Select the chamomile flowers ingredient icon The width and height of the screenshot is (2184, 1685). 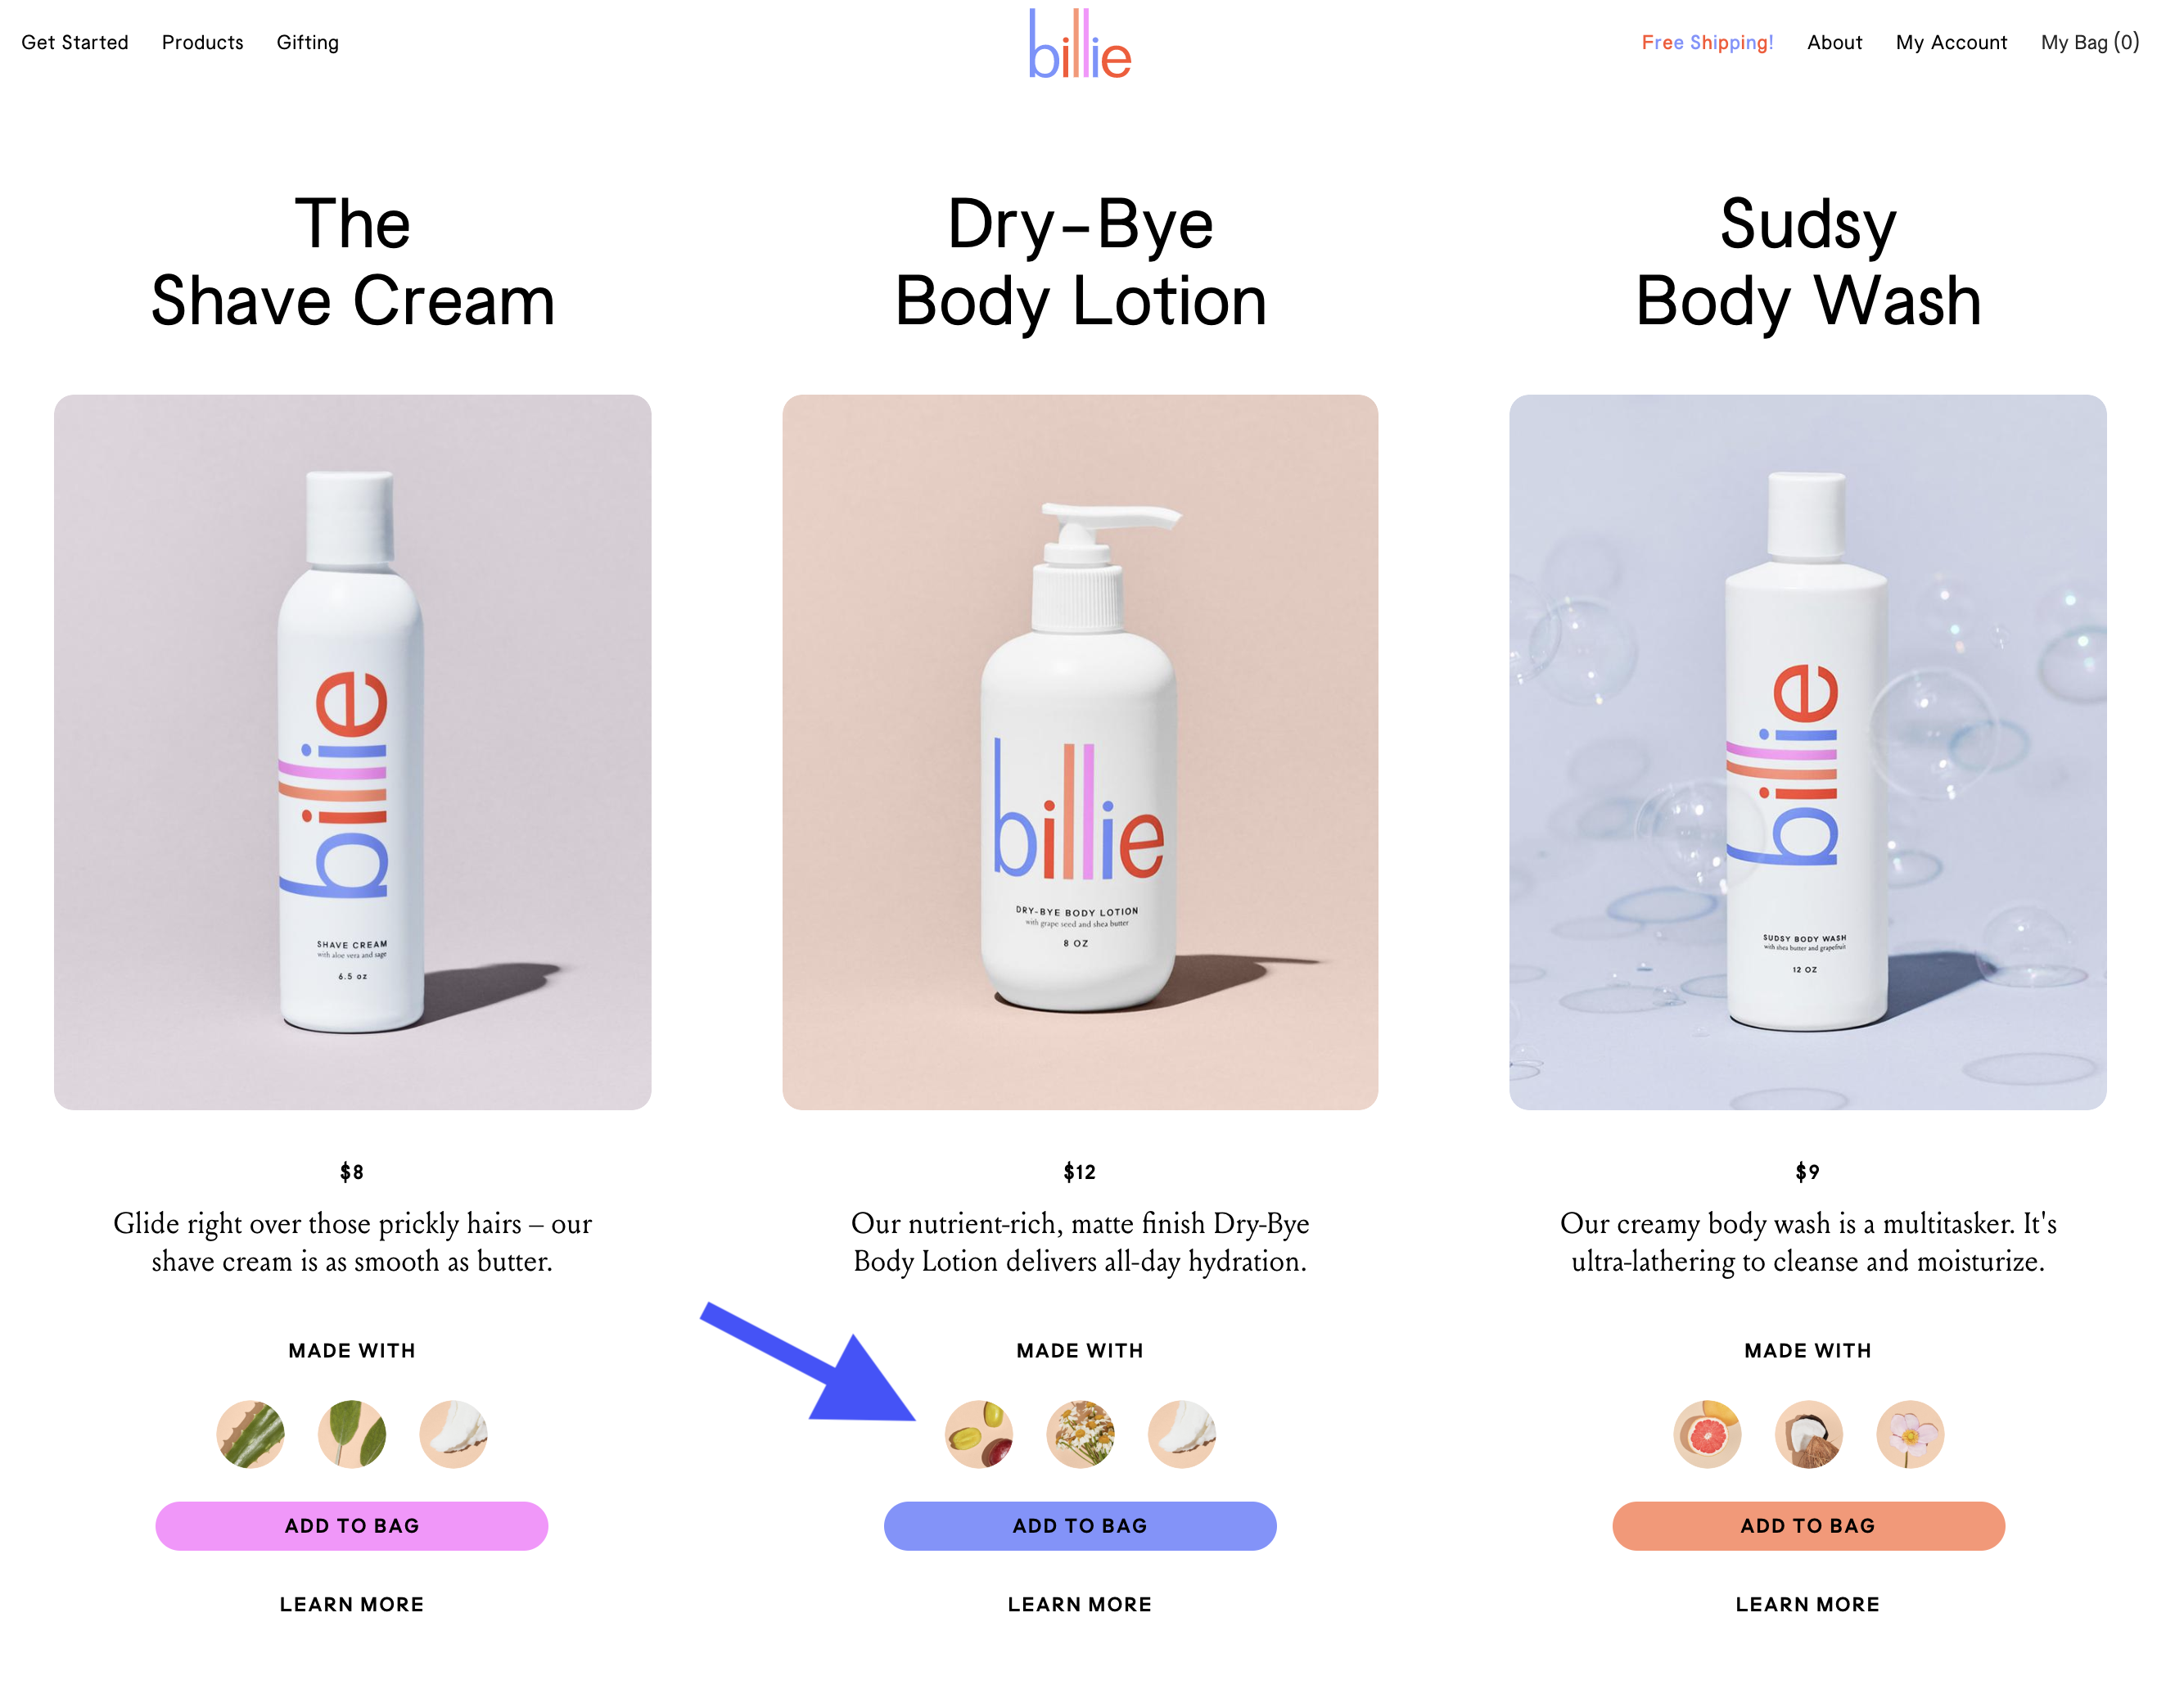pos(1080,1434)
